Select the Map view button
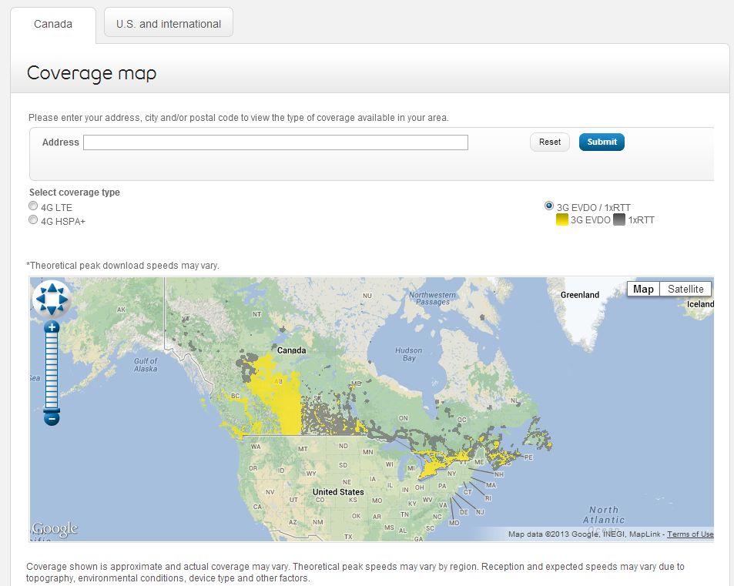The width and height of the screenshot is (734, 586). [643, 289]
